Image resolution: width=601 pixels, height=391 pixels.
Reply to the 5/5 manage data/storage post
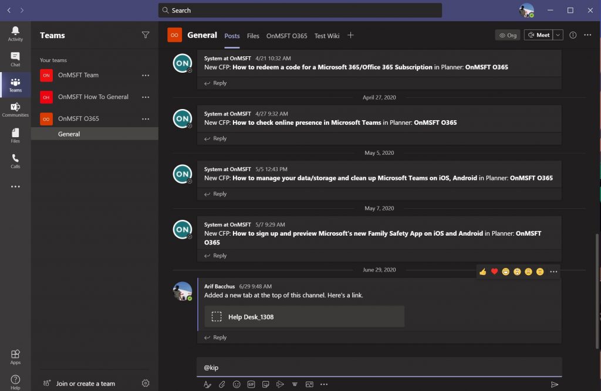click(x=215, y=194)
